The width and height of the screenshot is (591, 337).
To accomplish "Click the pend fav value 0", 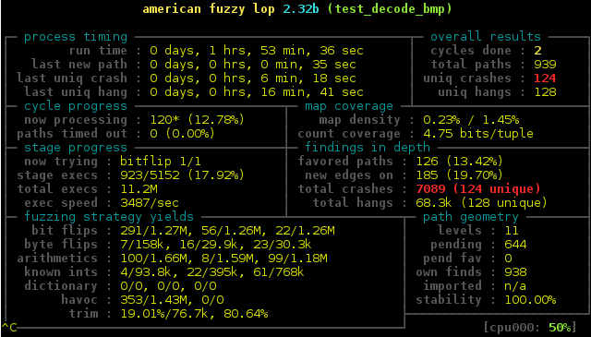I will tap(509, 259).
